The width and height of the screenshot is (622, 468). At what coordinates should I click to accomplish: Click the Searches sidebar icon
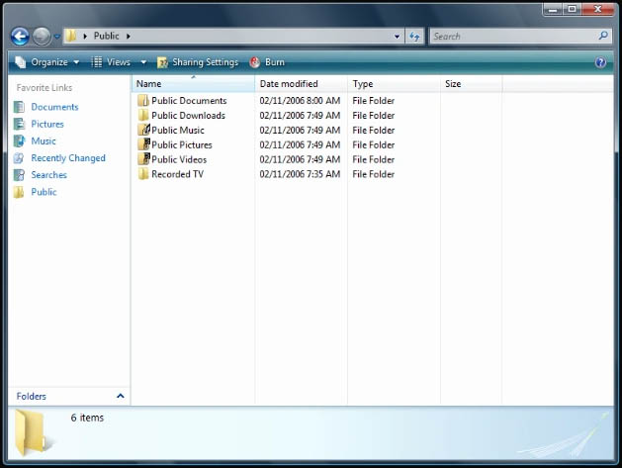click(19, 175)
